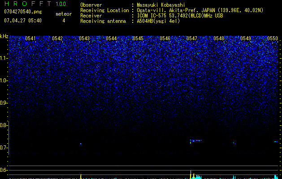Click the 0546 time marker
The width and height of the screenshot is (282, 179).
[x=165, y=38]
